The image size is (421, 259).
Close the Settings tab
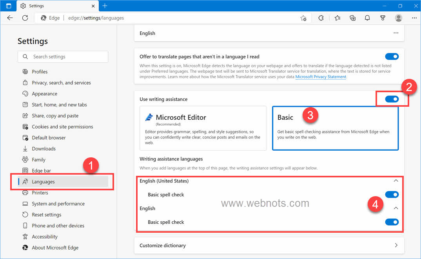tap(93, 6)
